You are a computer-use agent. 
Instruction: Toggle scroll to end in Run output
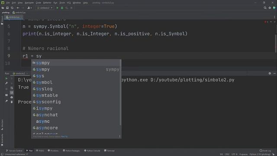tap(12, 92)
